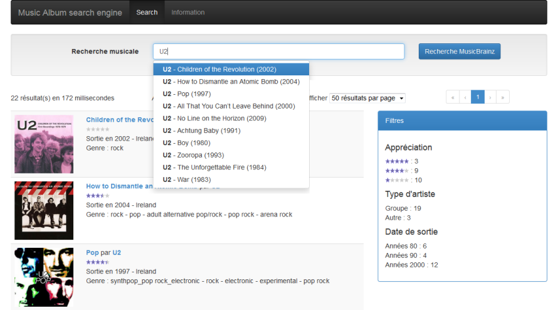Open the Search tab in navbar
558x310 pixels.
pyautogui.click(x=147, y=13)
